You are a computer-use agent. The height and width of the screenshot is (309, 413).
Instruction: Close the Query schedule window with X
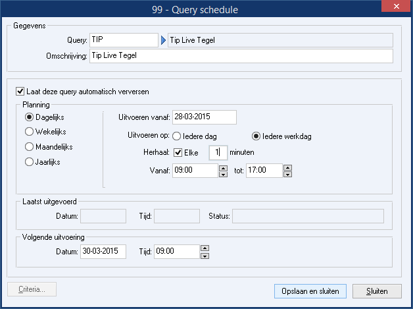[397, 7]
